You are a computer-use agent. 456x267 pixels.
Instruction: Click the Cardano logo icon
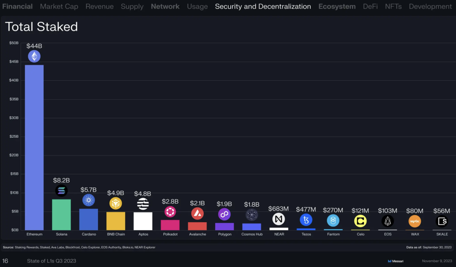tap(89, 200)
